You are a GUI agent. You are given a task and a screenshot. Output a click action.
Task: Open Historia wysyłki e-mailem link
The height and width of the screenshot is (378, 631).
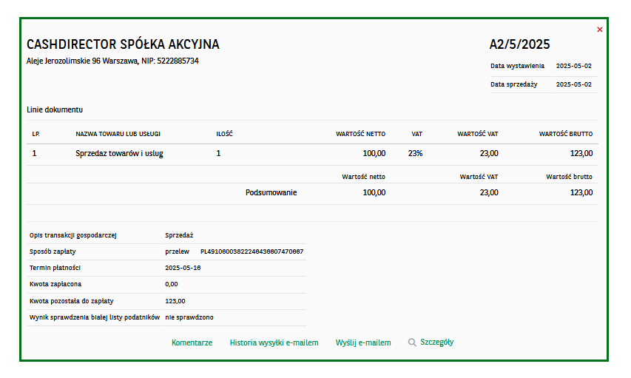(x=274, y=342)
